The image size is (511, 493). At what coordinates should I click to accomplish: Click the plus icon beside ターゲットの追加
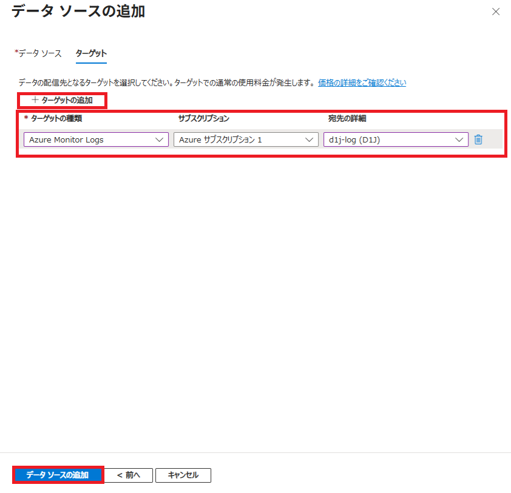(x=35, y=99)
